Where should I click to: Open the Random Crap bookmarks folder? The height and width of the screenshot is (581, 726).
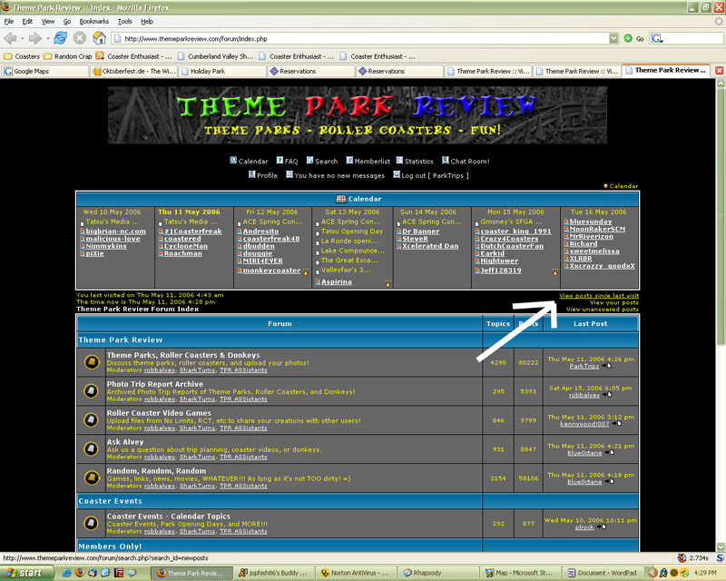[67, 56]
